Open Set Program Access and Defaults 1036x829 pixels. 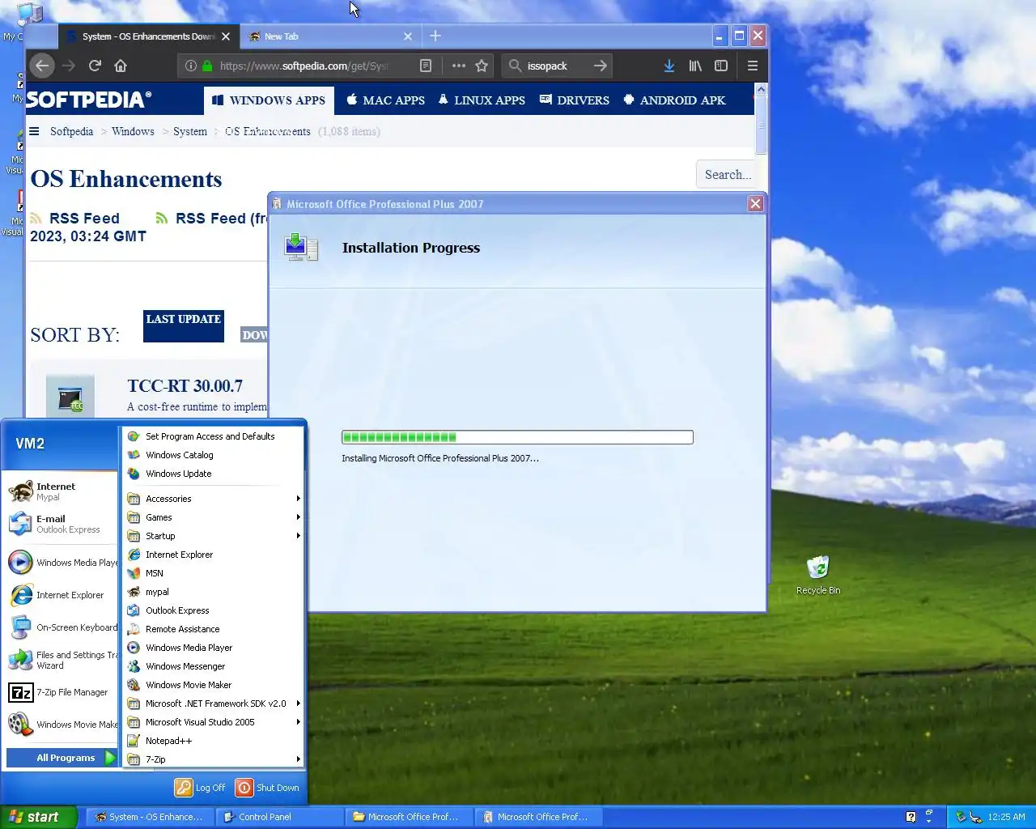point(214,436)
